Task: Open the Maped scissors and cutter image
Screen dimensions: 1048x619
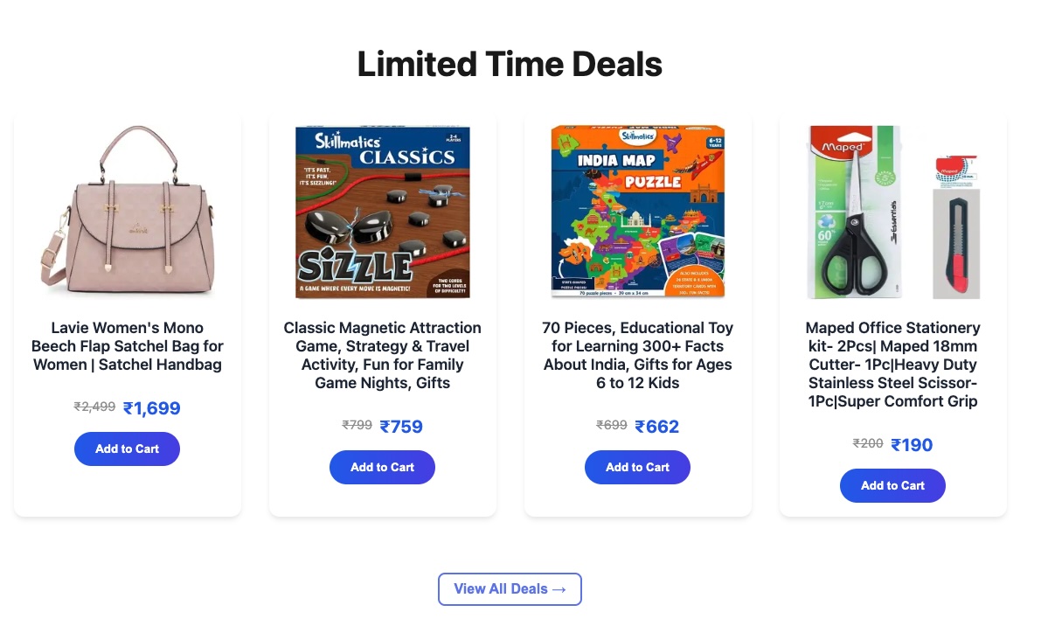Action: click(x=893, y=212)
